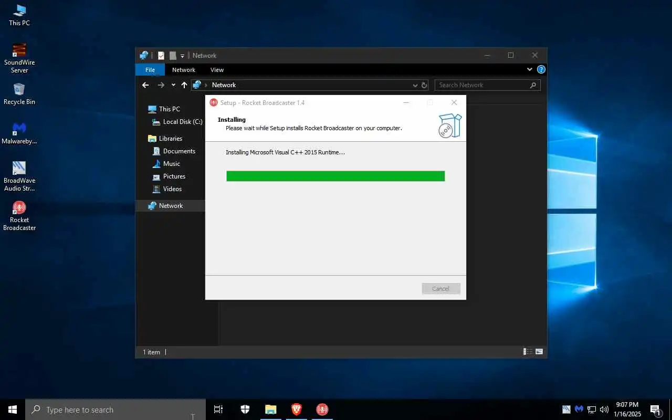The height and width of the screenshot is (420, 672).
Task: Select This PC in navigation pane
Action: point(169,109)
